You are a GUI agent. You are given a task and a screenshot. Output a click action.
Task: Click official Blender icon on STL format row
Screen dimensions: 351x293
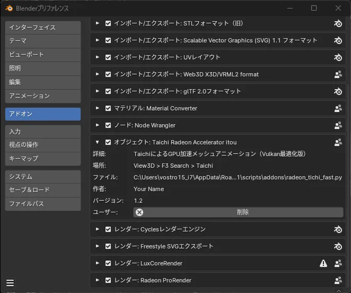[x=338, y=23]
